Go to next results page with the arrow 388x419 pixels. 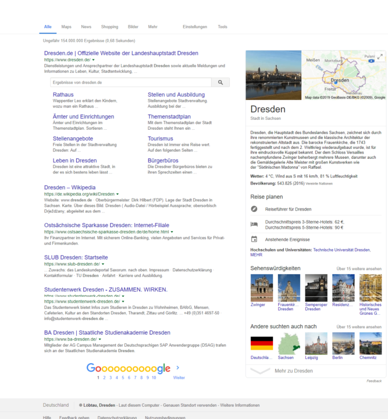pos(178,368)
